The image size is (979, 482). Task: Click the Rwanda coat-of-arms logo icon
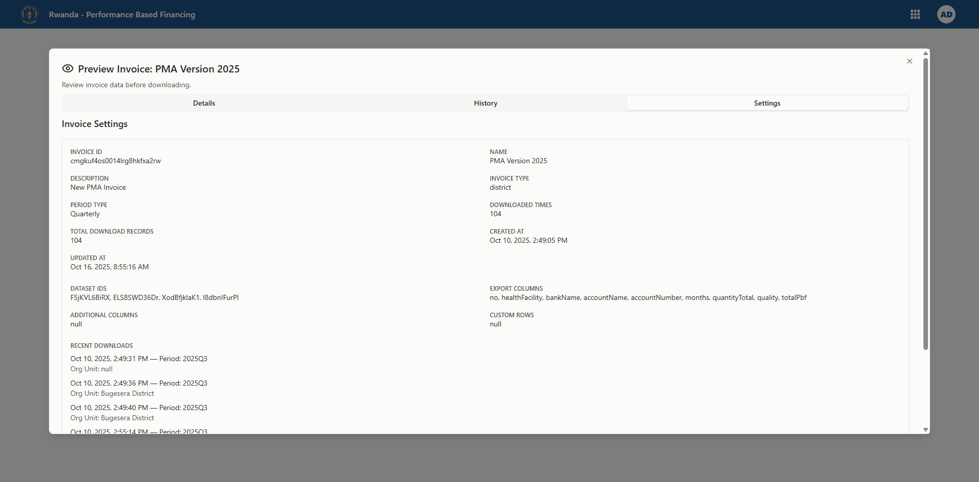[29, 14]
